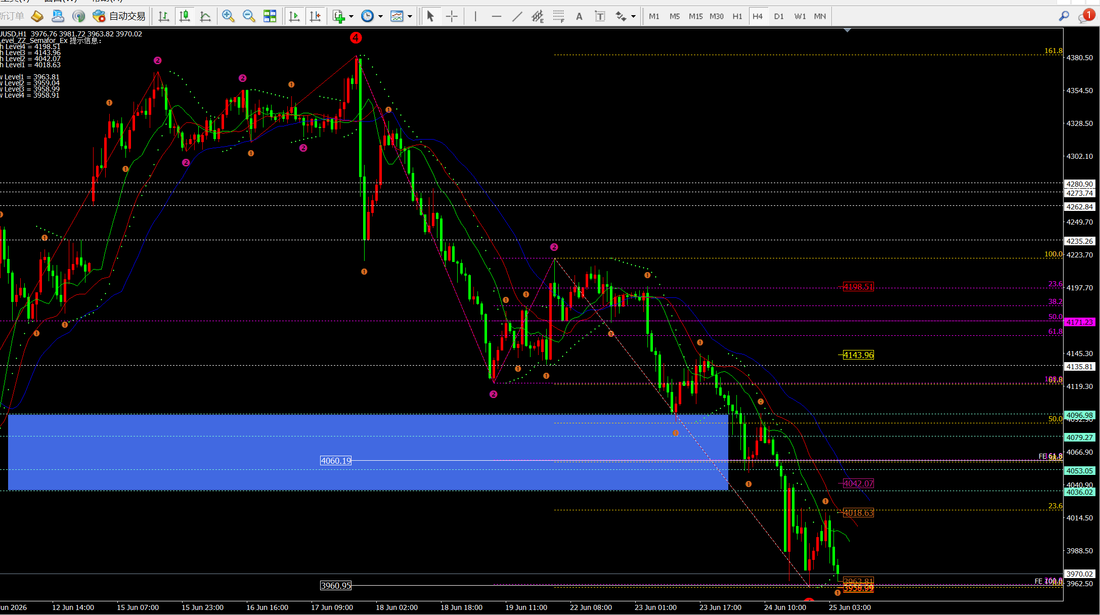Viewport: 1100px width, 615px height.
Task: Switch chart to candlestick mode
Action: 185,17
